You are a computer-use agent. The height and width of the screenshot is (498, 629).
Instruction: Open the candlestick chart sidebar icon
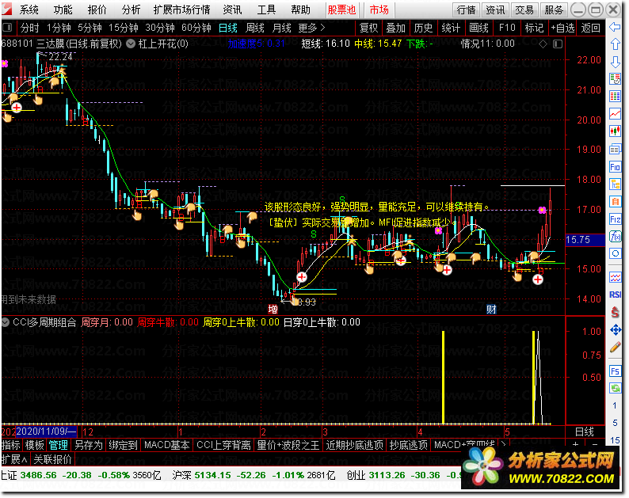pos(615,131)
